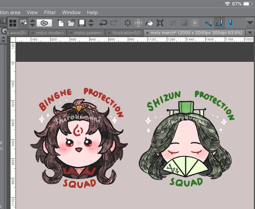Screen dimensions: 255x209
Task: Click the Save icon
Action: (x=82, y=23)
